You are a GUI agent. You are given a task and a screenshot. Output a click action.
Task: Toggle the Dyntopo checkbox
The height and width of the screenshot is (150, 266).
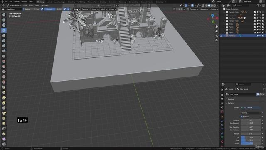click(187, 9)
